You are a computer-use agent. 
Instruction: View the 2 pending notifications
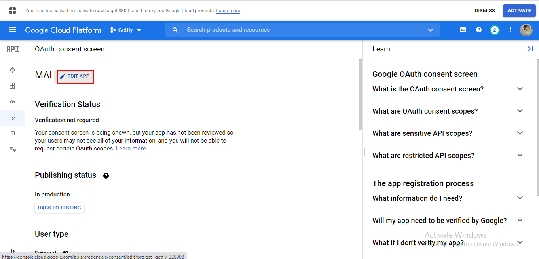(x=494, y=30)
